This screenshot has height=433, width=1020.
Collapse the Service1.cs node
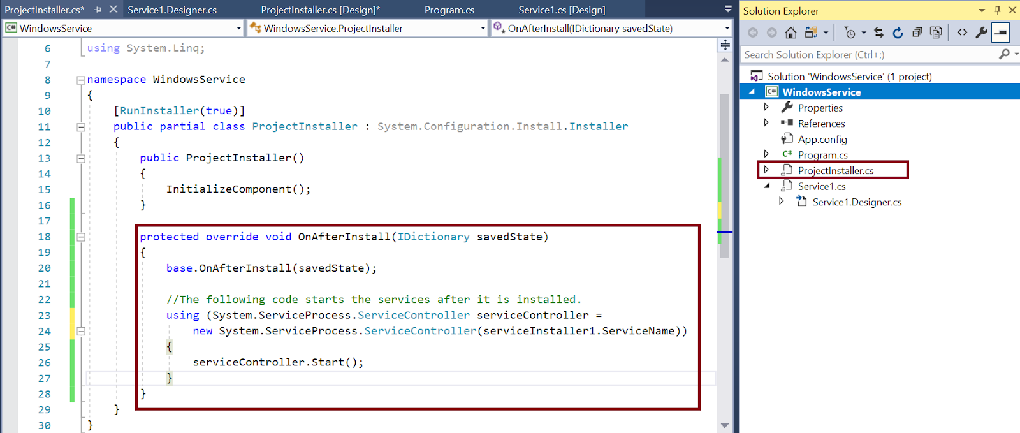coord(767,186)
